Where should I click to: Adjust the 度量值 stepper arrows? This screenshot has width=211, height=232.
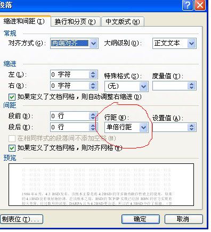(192, 86)
